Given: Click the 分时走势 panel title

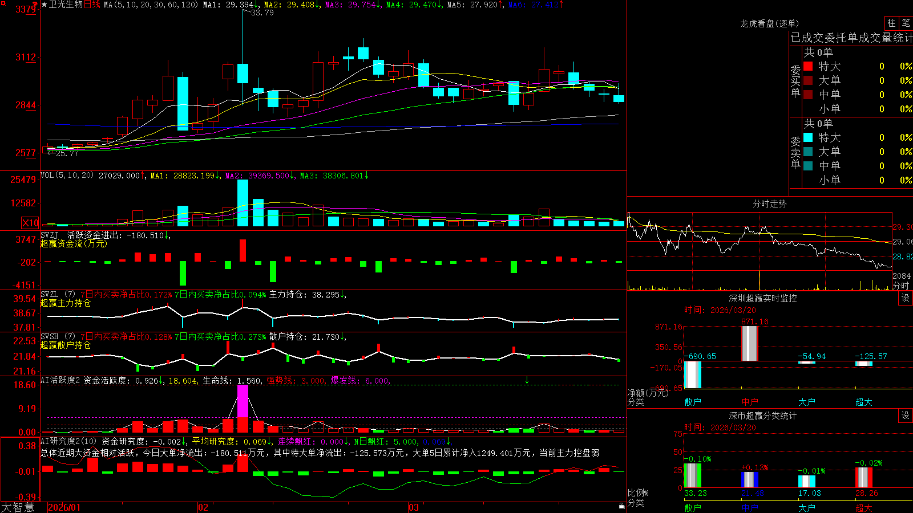Looking at the screenshot, I should [770, 203].
